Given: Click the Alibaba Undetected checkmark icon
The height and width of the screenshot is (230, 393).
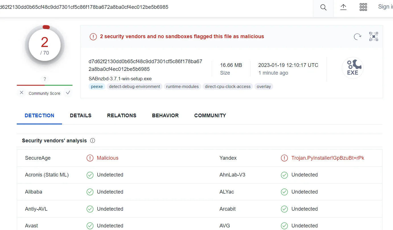Looking at the screenshot, I should click(x=90, y=192).
